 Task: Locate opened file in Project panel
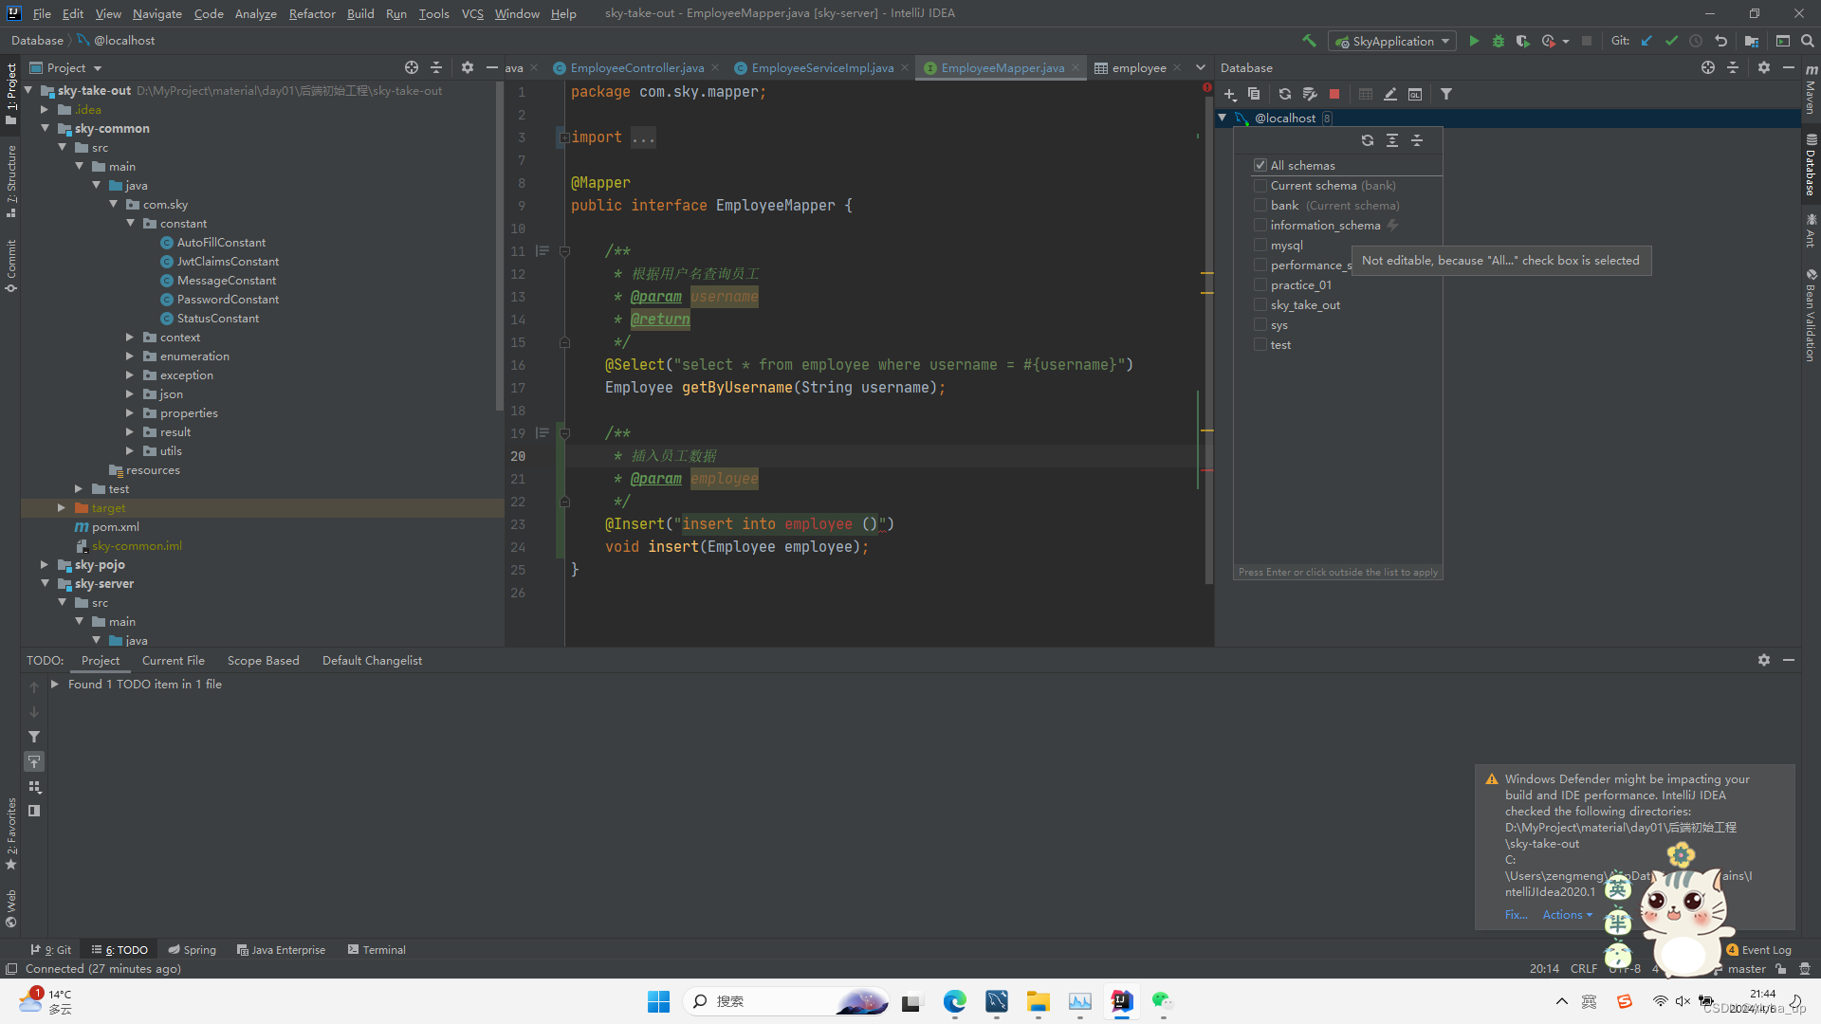(x=412, y=67)
